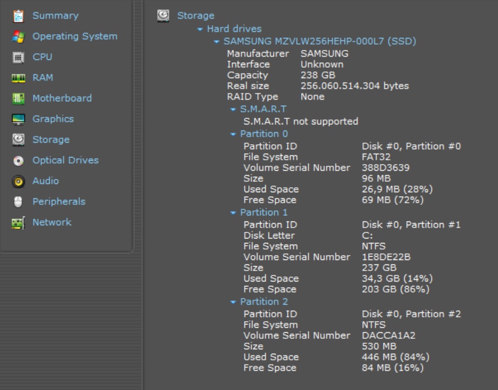The image size is (498, 390).
Task: Collapse the S.M.A.R.T section
Action: [233, 110]
